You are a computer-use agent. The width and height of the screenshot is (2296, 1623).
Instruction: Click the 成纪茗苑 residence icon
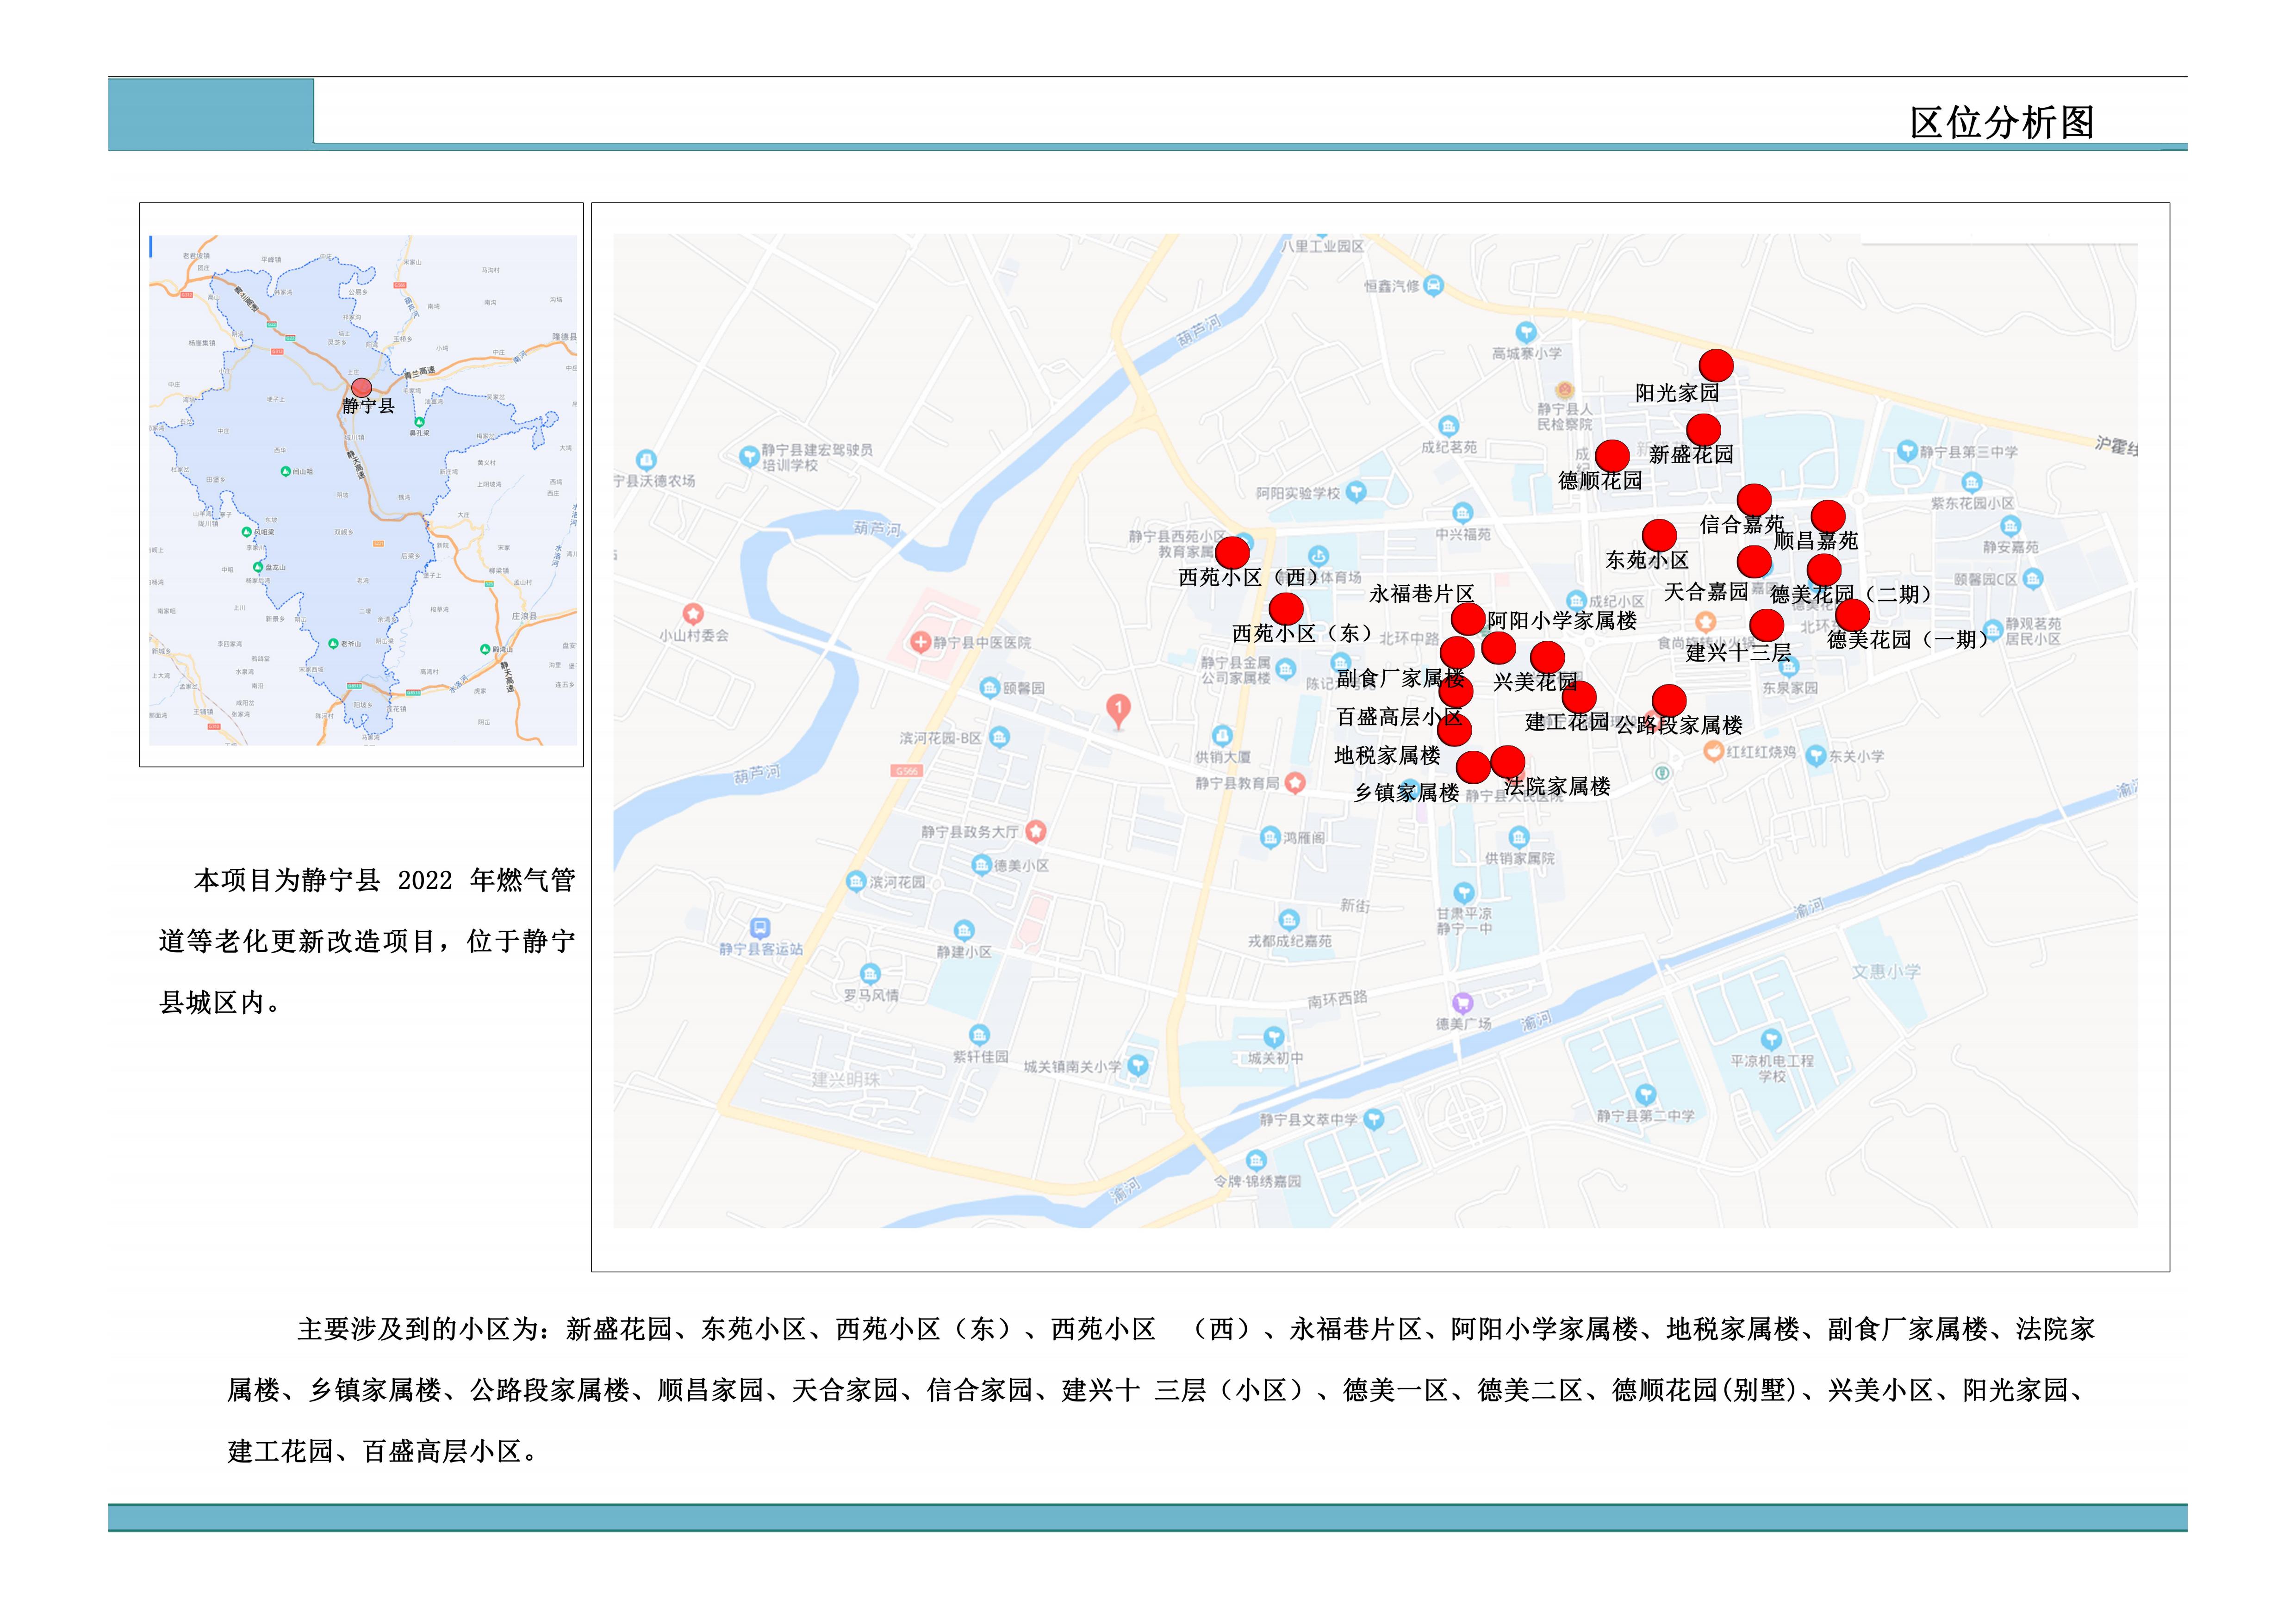1448,427
